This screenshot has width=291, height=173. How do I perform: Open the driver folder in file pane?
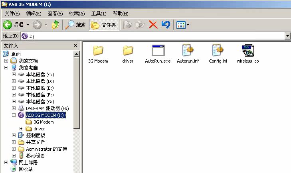128,51
